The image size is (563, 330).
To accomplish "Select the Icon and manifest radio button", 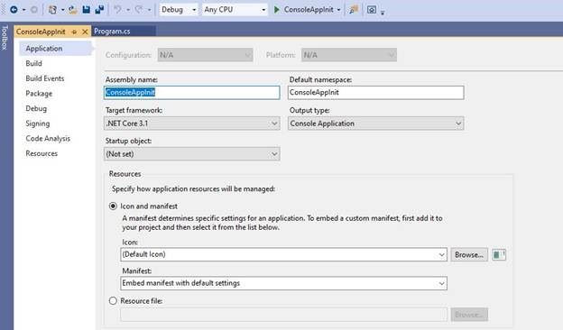I will 113,206.
